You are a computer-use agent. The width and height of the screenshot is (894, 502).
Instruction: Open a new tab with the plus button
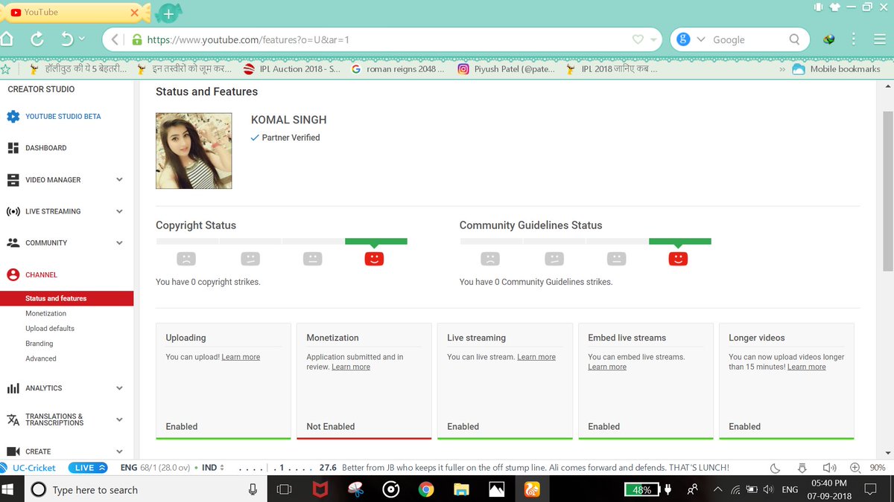[x=169, y=13]
